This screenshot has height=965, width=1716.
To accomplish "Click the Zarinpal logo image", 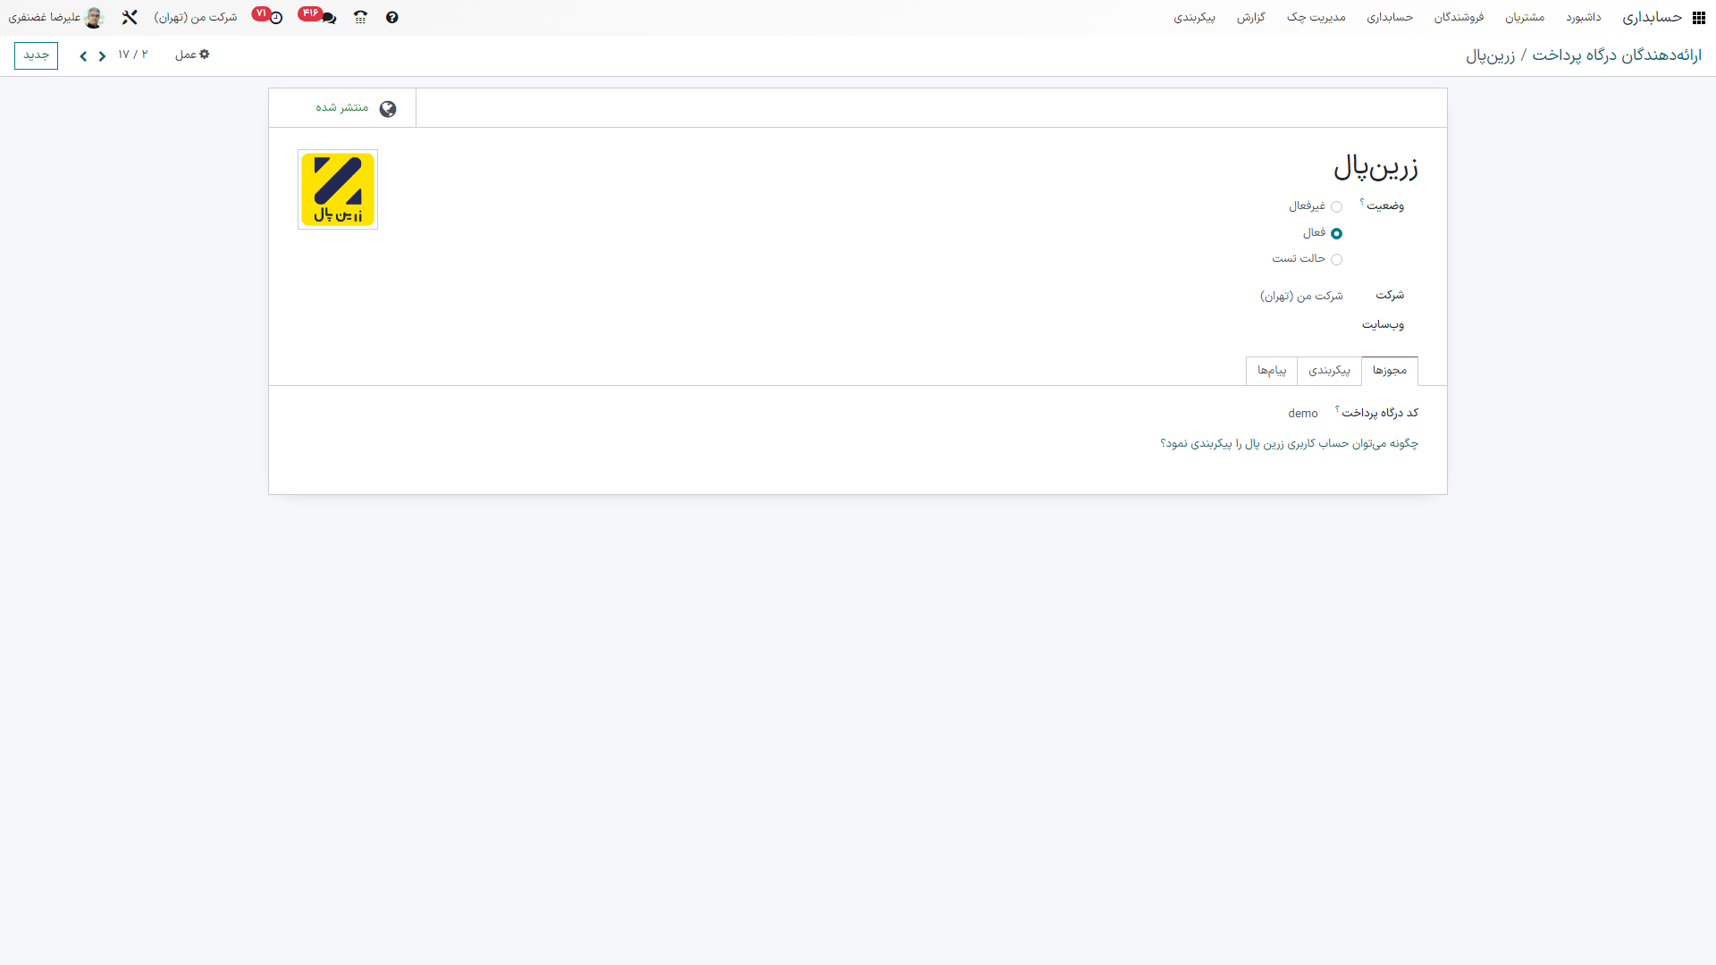I will 338,189.
